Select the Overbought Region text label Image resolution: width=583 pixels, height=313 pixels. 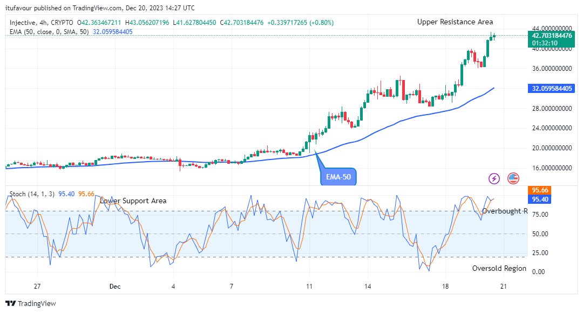click(x=504, y=211)
